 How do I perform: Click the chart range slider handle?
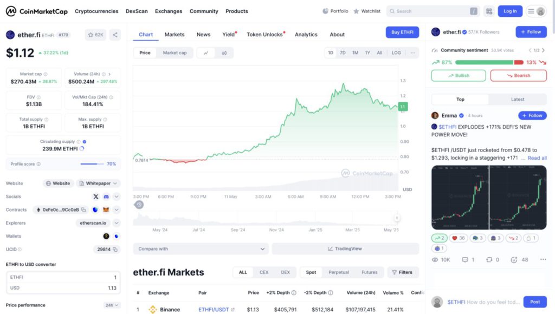397,218
